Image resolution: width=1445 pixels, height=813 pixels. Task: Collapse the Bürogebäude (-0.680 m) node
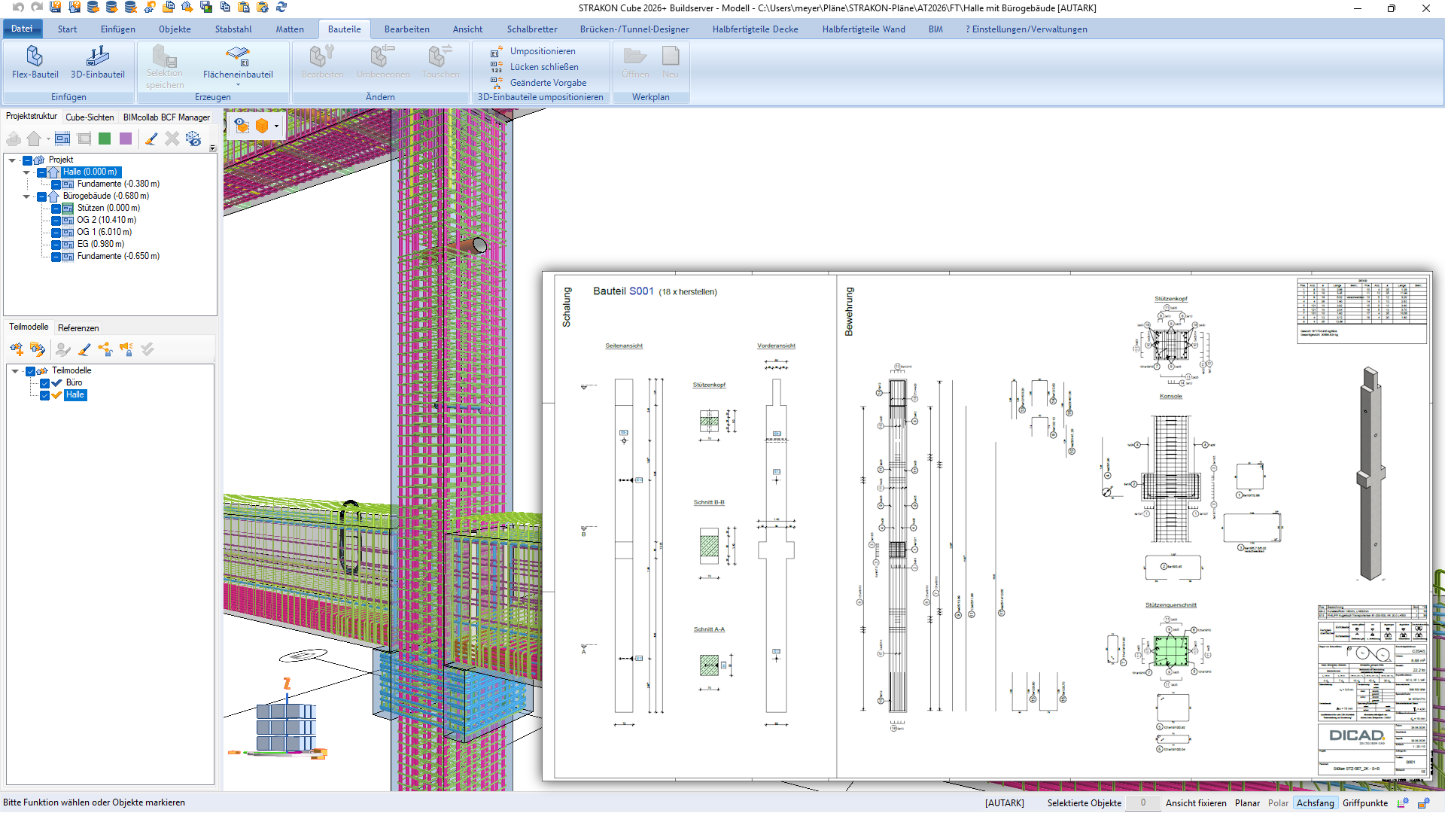[x=26, y=196]
